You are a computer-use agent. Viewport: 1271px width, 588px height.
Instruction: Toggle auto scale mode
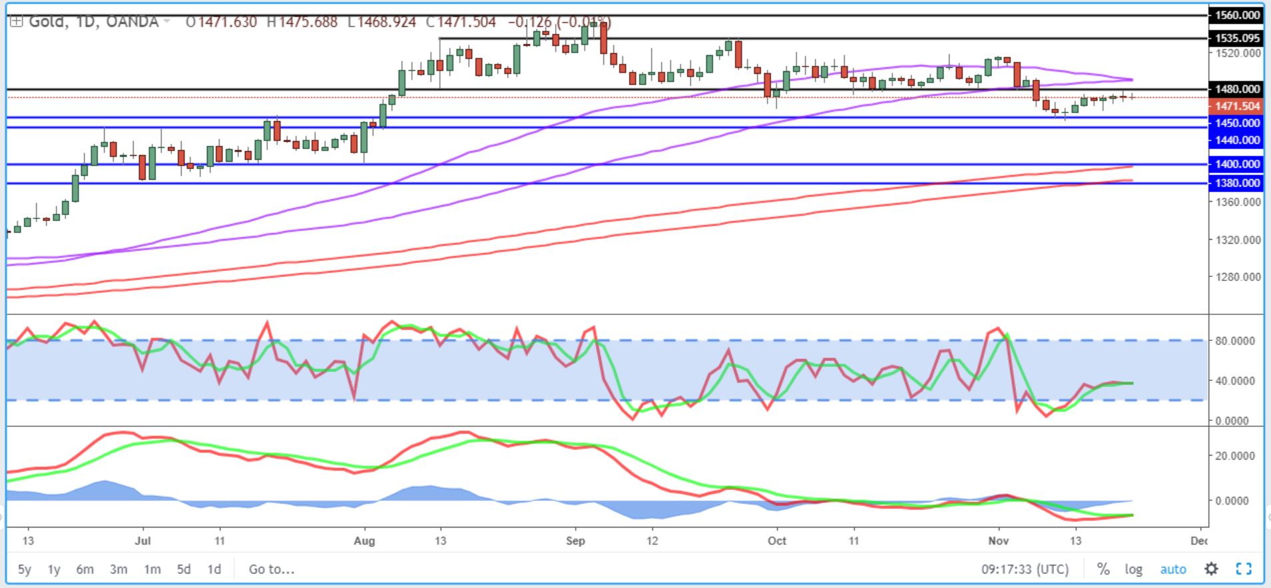1173,569
